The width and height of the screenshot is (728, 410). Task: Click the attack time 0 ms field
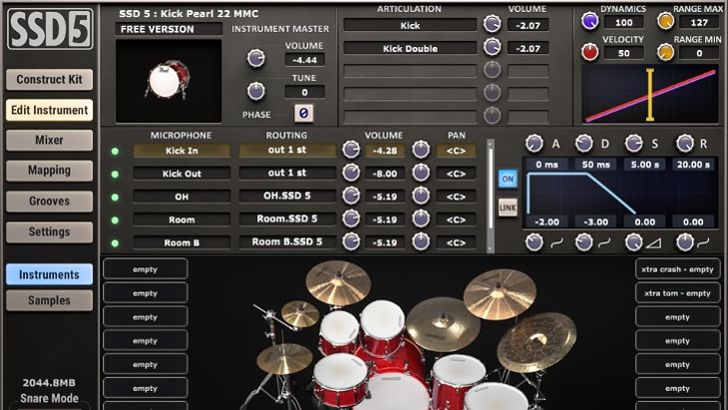point(546,165)
